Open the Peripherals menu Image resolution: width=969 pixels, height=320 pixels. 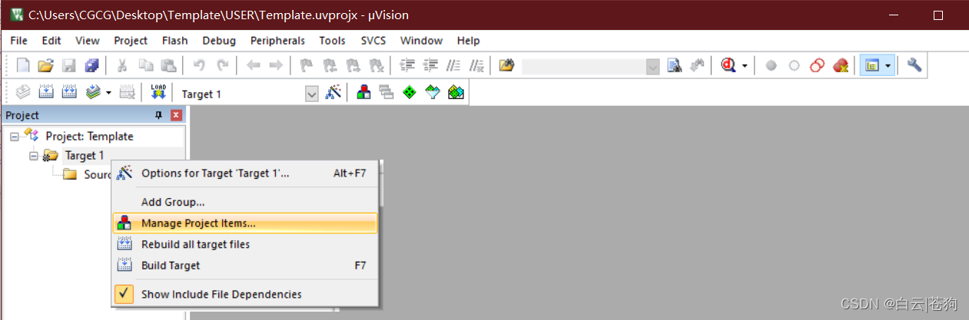277,41
